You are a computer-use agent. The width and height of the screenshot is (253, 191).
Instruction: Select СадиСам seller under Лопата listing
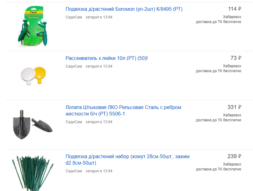pyautogui.click(x=74, y=122)
